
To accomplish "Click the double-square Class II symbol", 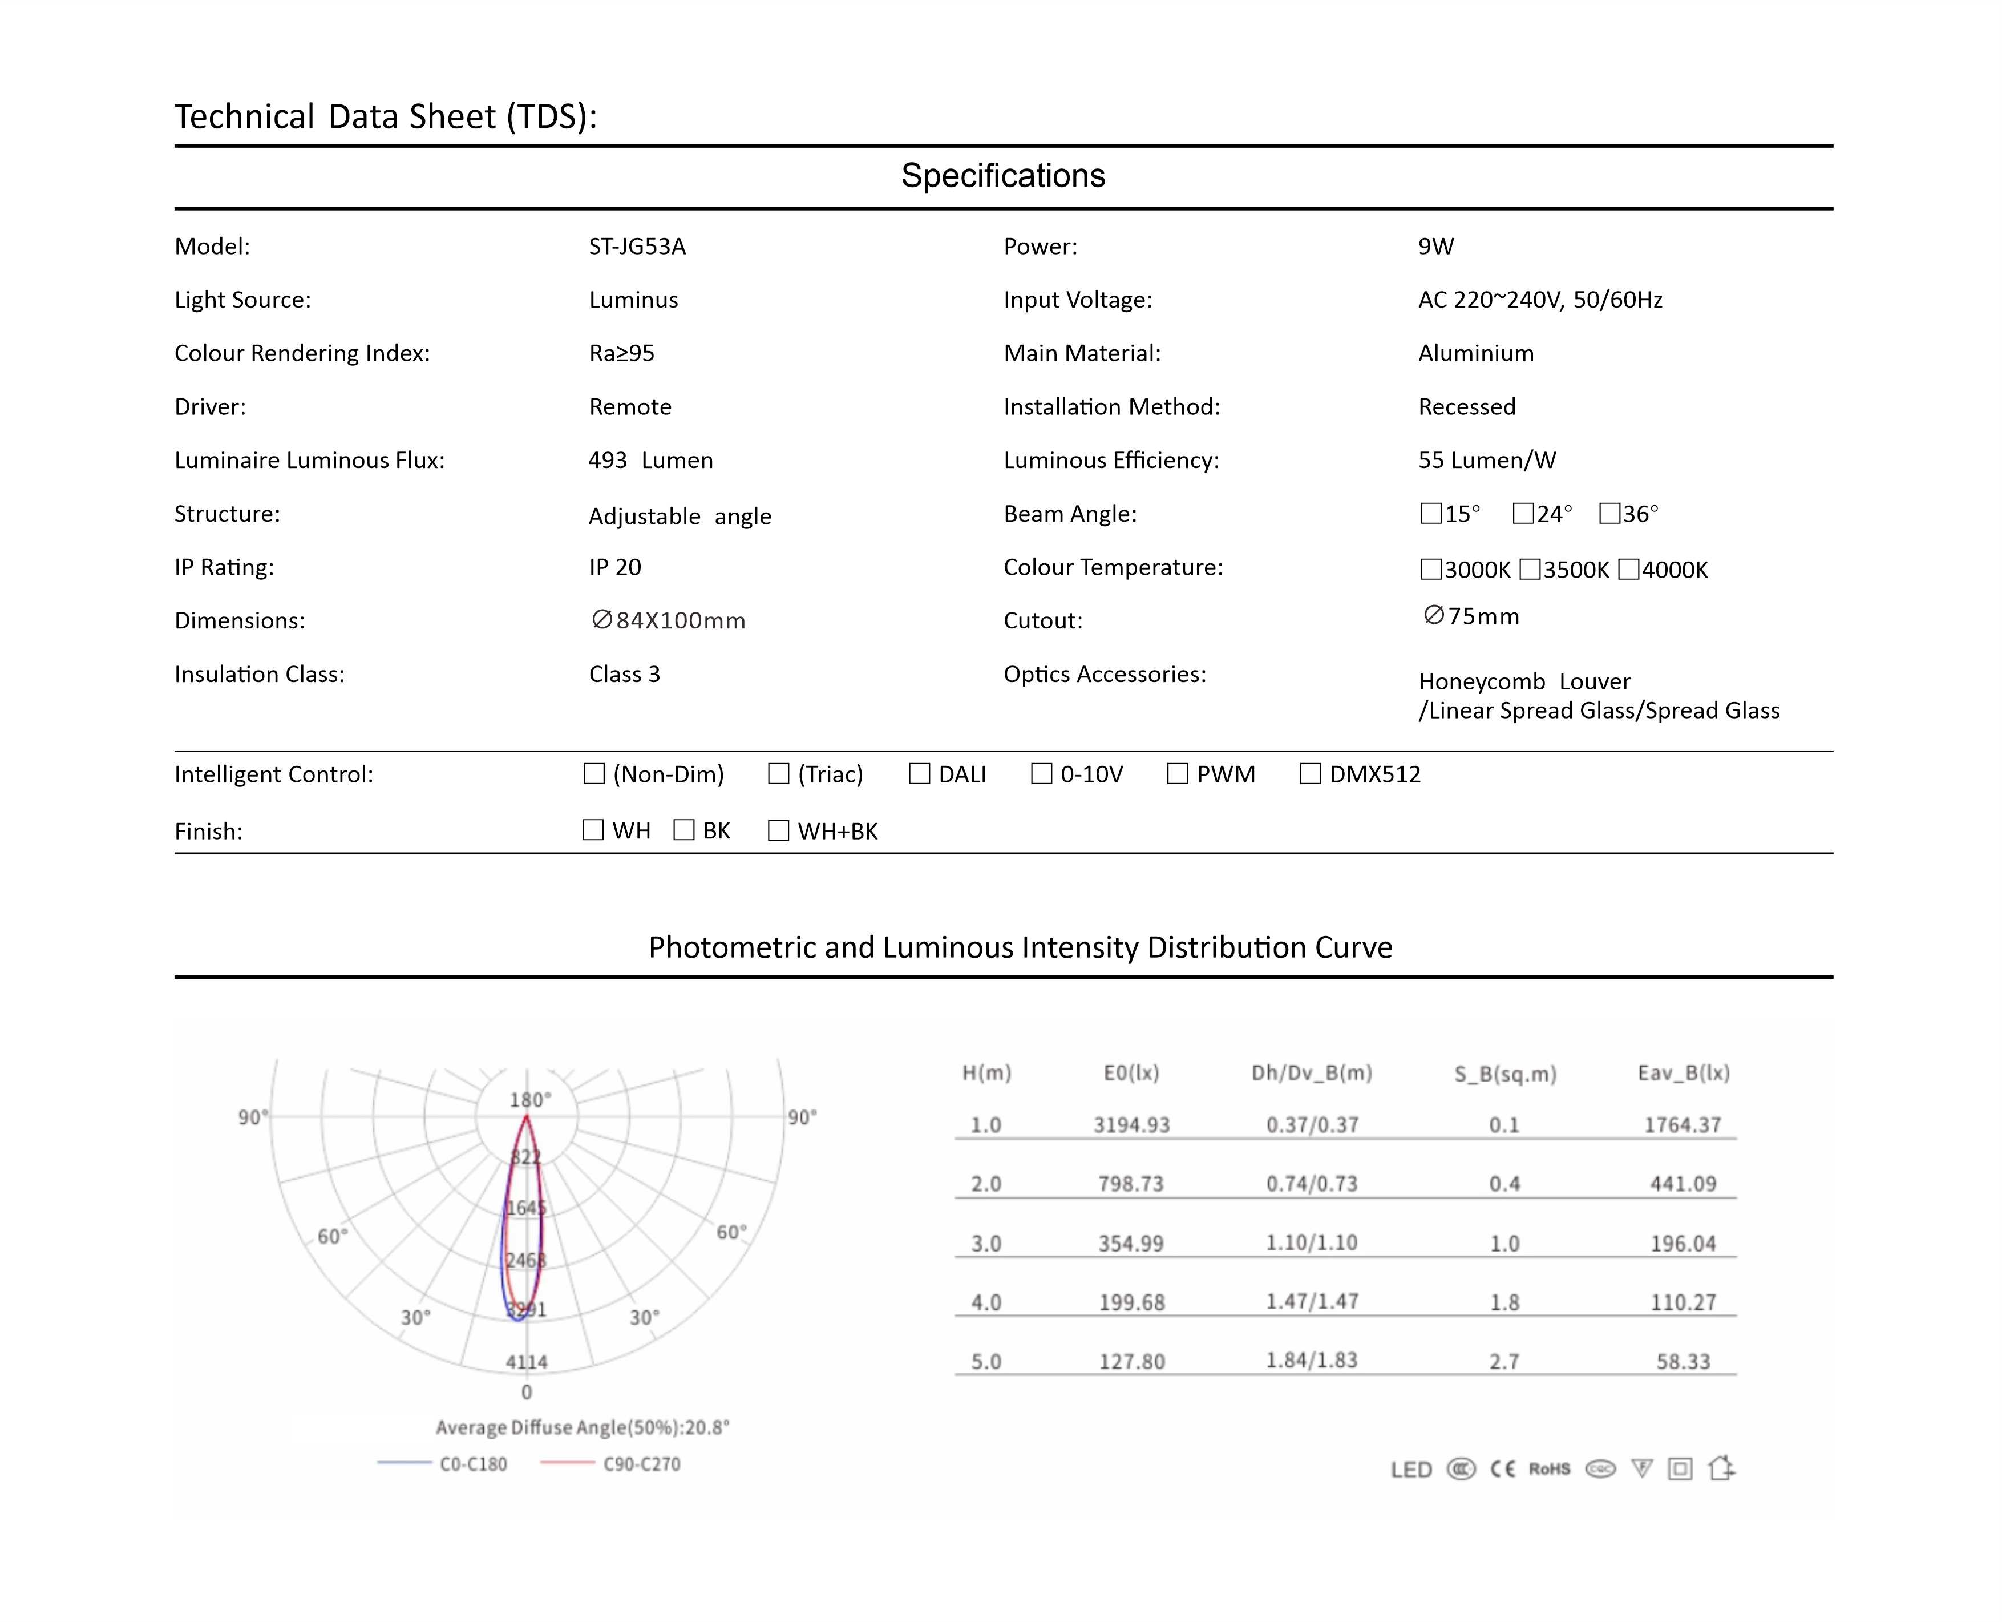I will 1680,1469.
